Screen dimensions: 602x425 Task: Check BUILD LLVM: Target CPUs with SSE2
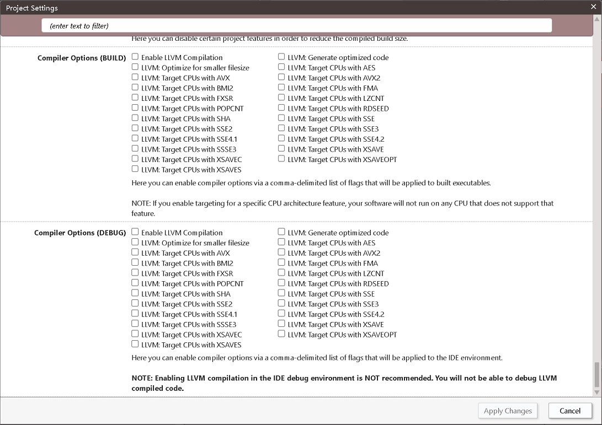click(x=135, y=128)
